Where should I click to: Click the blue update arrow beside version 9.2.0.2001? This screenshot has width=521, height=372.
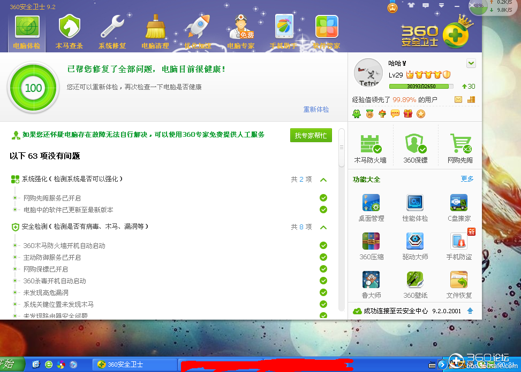470,311
